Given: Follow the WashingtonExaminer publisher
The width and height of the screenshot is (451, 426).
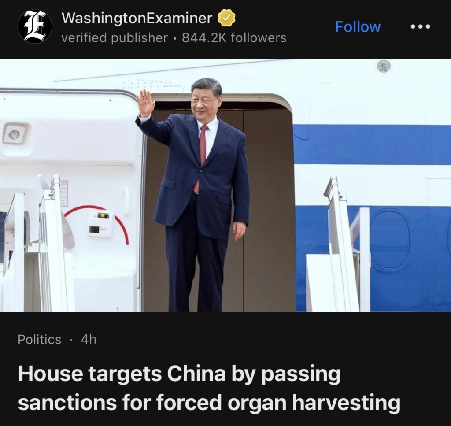Looking at the screenshot, I should 358,27.
